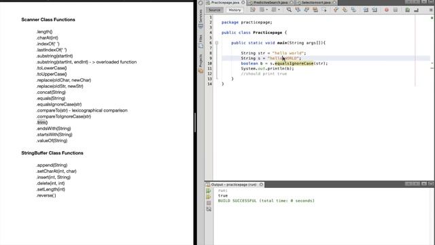Switch to the Source view button
435x245 pixels.
click(x=214, y=10)
